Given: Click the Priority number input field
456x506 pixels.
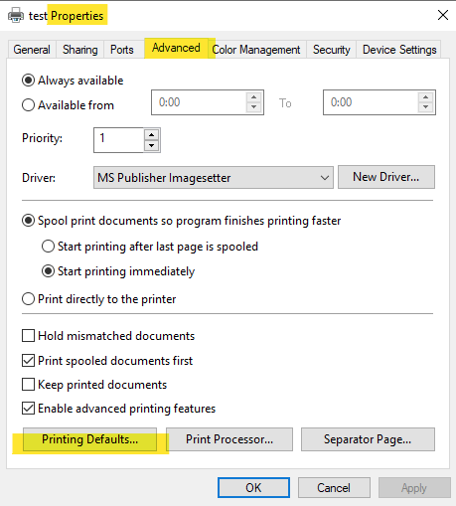Looking at the screenshot, I should tap(118, 140).
